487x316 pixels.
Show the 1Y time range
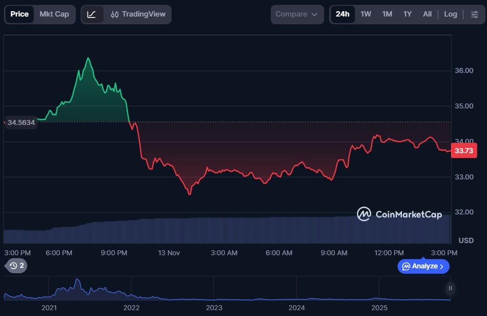tap(407, 15)
